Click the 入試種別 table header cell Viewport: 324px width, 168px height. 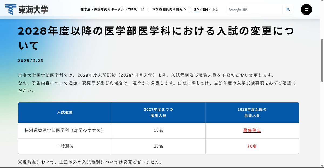[x=65, y=112]
